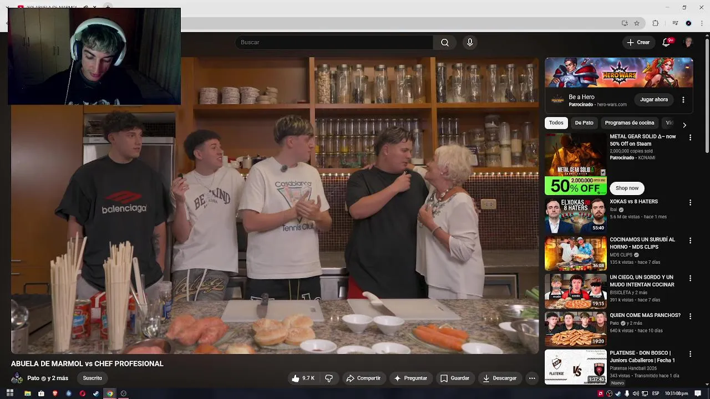Open options for UN CIEGO, UN SORDO video
The image size is (710, 399).
coord(690,278)
